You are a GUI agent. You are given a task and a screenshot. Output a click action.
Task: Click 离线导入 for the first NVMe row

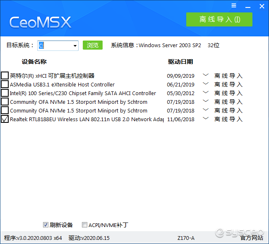click(228, 102)
